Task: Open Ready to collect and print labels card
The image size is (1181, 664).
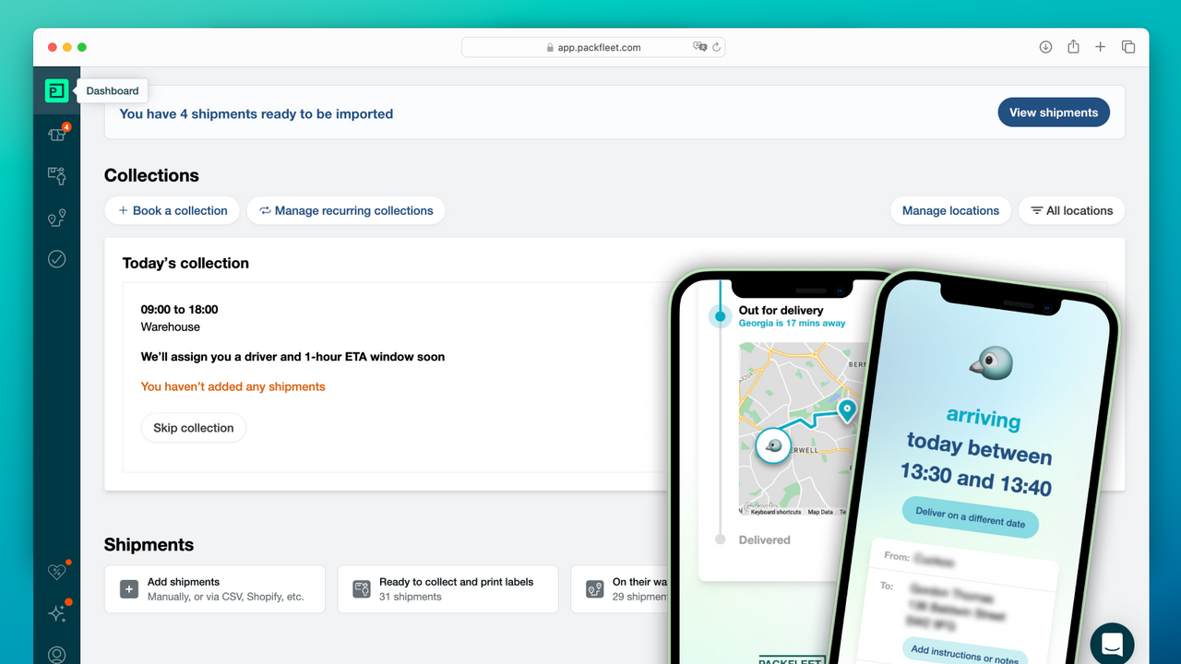Action: pyautogui.click(x=447, y=589)
